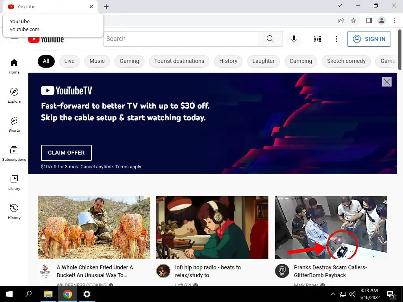This screenshot has width=403, height=302.
Task: Click the search magnifier button
Action: coord(270,39)
